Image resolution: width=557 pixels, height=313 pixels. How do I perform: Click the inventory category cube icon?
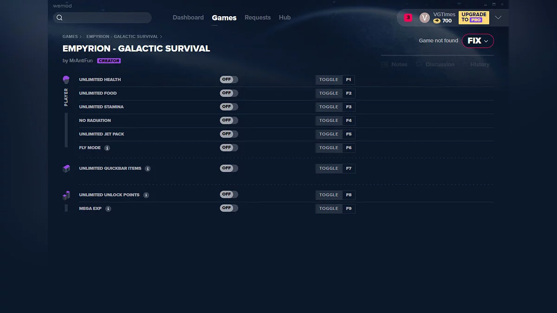coord(66,168)
